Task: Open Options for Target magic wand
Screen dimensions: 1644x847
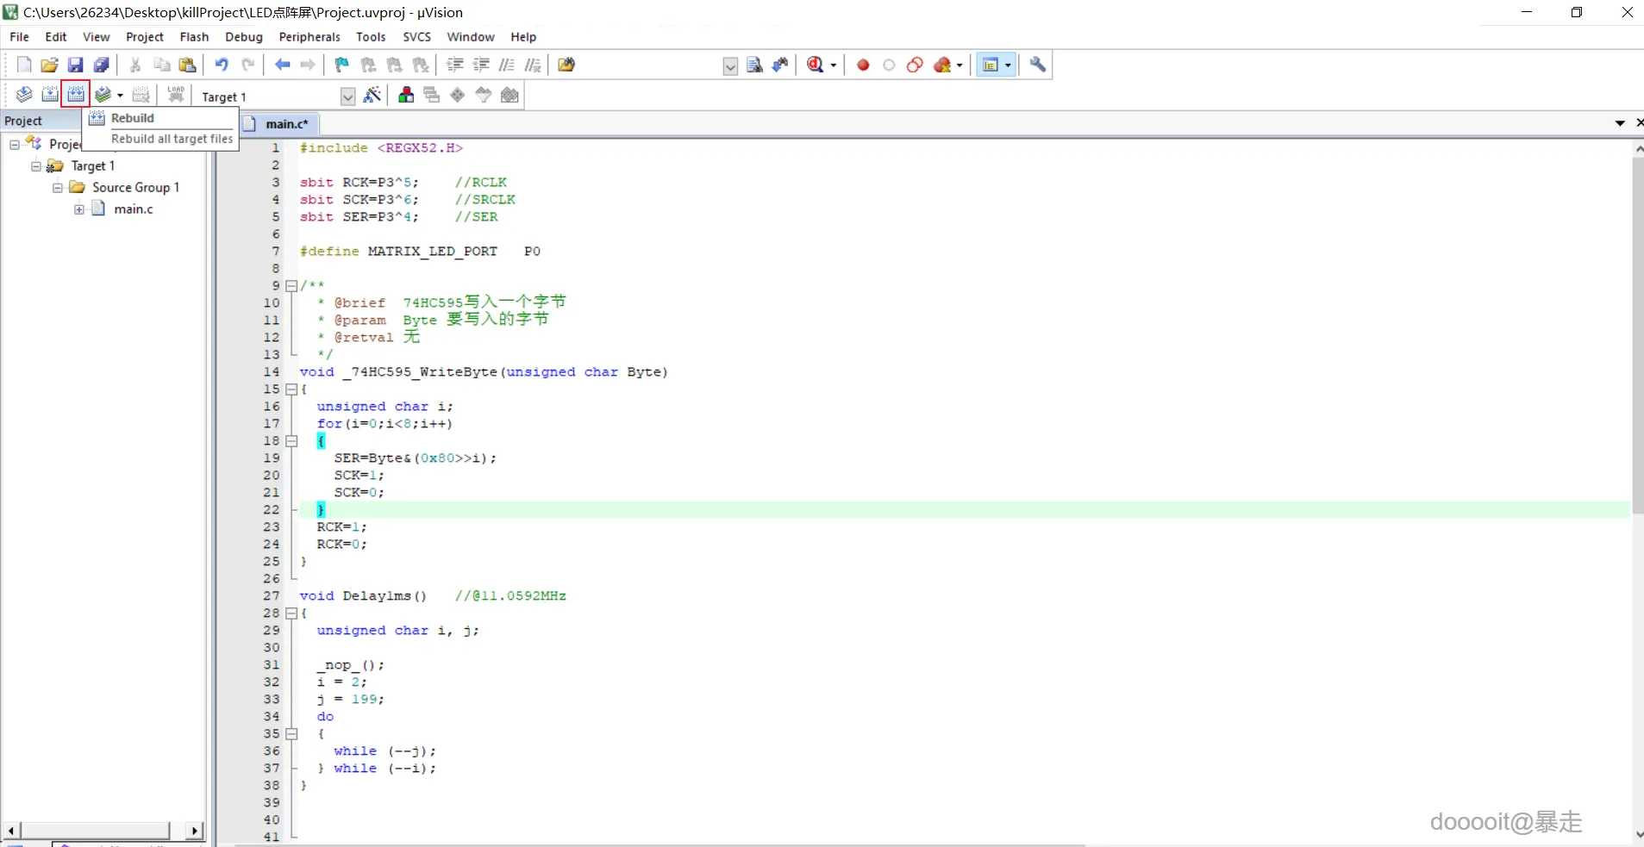Action: 372,96
